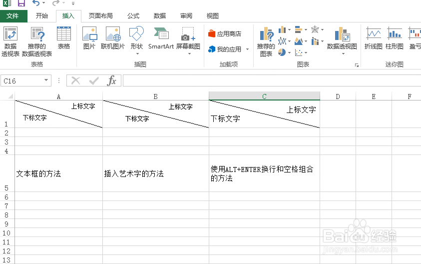Viewport: 421px width, 264px height.
Task: Select cell with 使用ALT+ENTER换行和空格组合的方法
Action: pyautogui.click(x=265, y=173)
